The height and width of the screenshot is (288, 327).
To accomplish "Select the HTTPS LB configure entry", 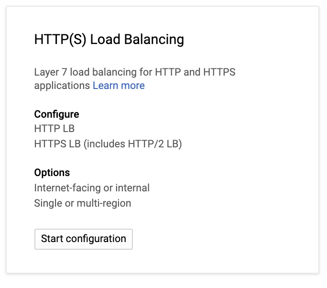I will 108,144.
